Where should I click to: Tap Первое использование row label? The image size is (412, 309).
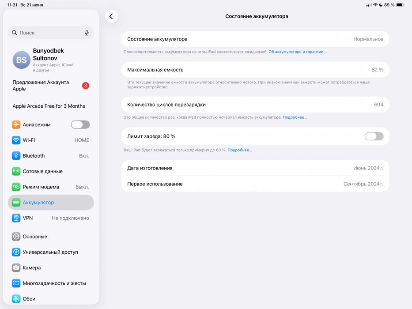pos(155,184)
